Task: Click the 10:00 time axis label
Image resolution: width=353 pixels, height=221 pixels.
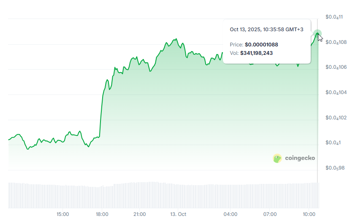Action: tap(310, 214)
